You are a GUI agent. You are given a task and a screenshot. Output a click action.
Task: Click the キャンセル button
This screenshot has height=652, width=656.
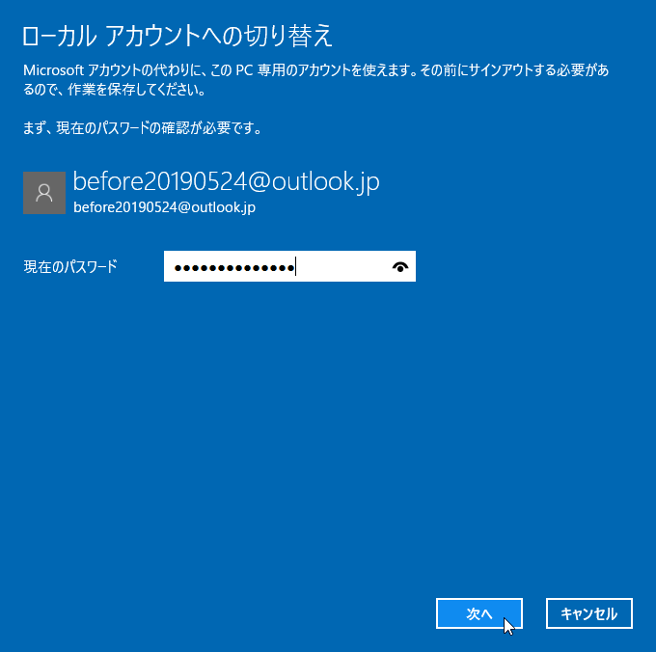(589, 613)
